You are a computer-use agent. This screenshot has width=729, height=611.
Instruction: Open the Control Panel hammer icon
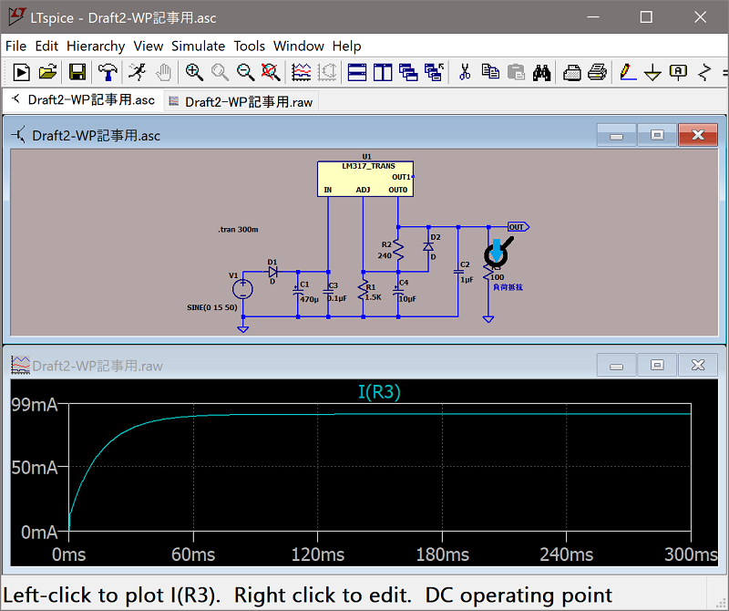point(108,72)
